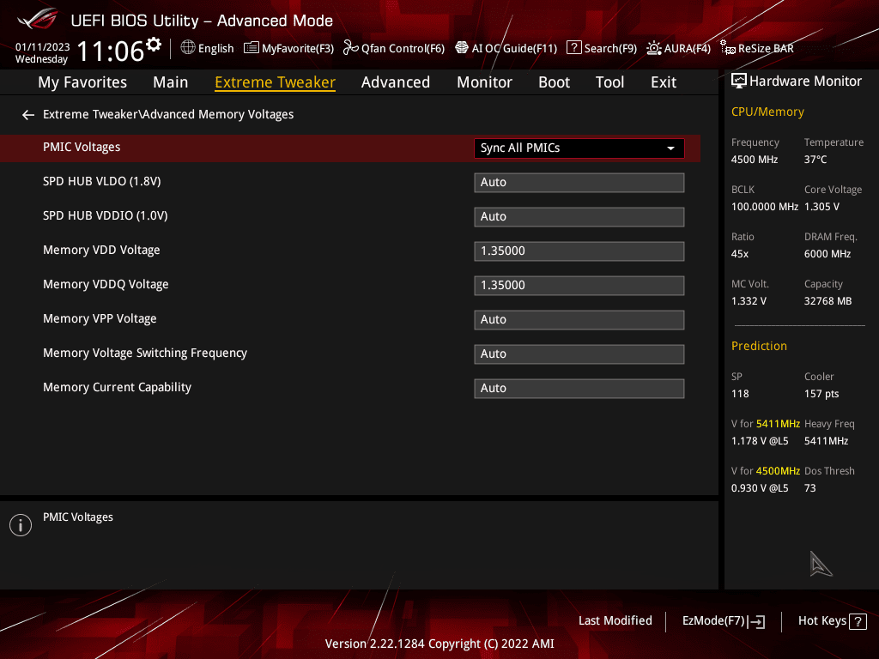This screenshot has width=879, height=659.
Task: Click SPD HUB VDDIO (1.0V) value field
Action: point(579,217)
